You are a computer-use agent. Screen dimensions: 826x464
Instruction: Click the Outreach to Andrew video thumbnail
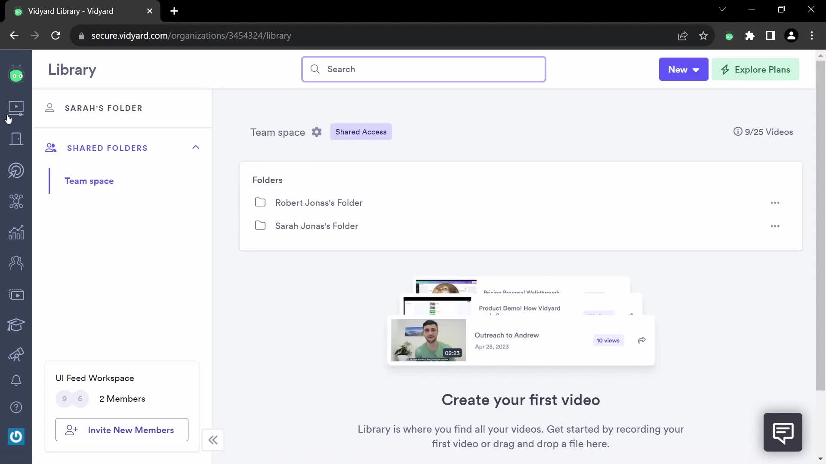click(x=428, y=340)
